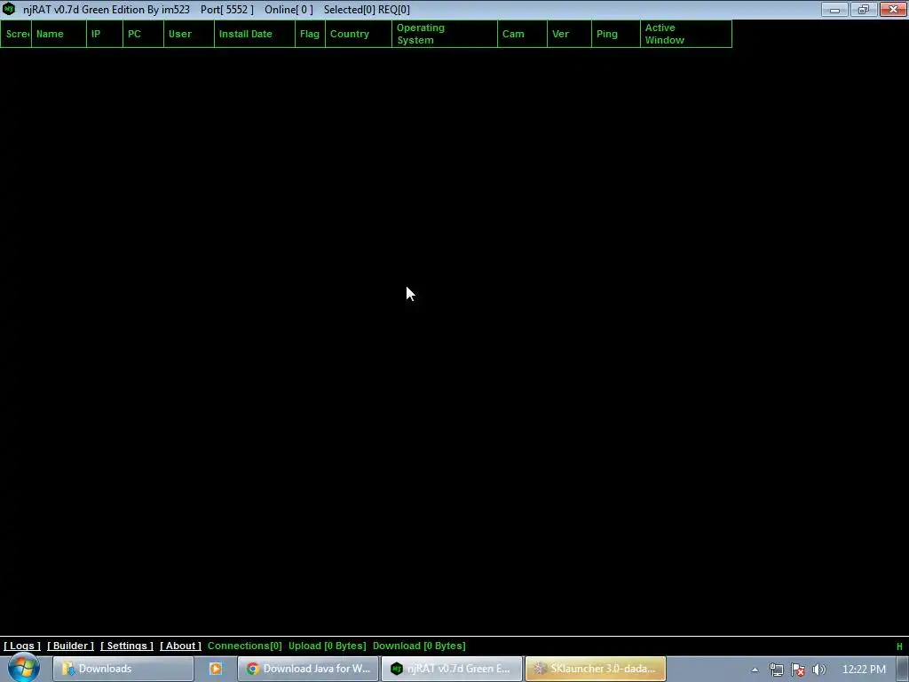Click the Ver column header
Image resolution: width=909 pixels, height=682 pixels.
click(x=569, y=34)
